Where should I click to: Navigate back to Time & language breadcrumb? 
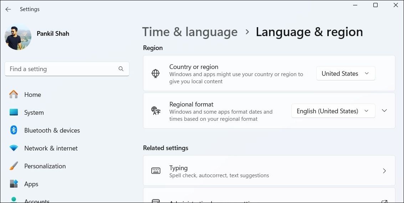click(x=190, y=32)
